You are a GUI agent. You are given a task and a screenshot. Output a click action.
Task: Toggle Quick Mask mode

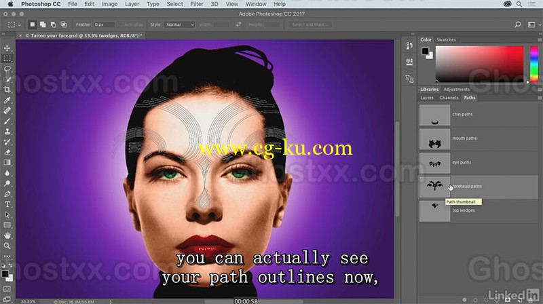coord(7,289)
